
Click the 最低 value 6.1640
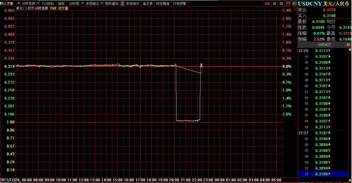pyautogui.click(x=345, y=39)
